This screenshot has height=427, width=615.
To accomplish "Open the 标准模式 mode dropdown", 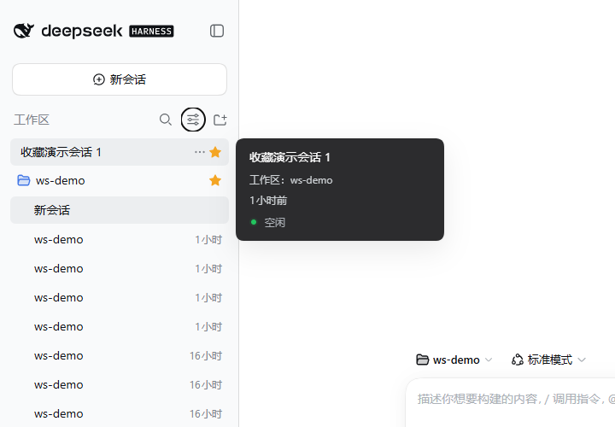I will pyautogui.click(x=548, y=360).
